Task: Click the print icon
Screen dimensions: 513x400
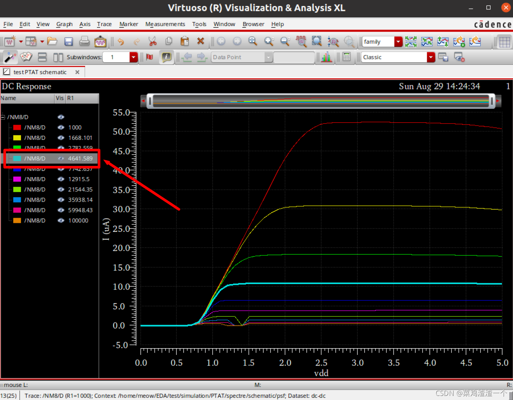Action: click(x=85, y=41)
